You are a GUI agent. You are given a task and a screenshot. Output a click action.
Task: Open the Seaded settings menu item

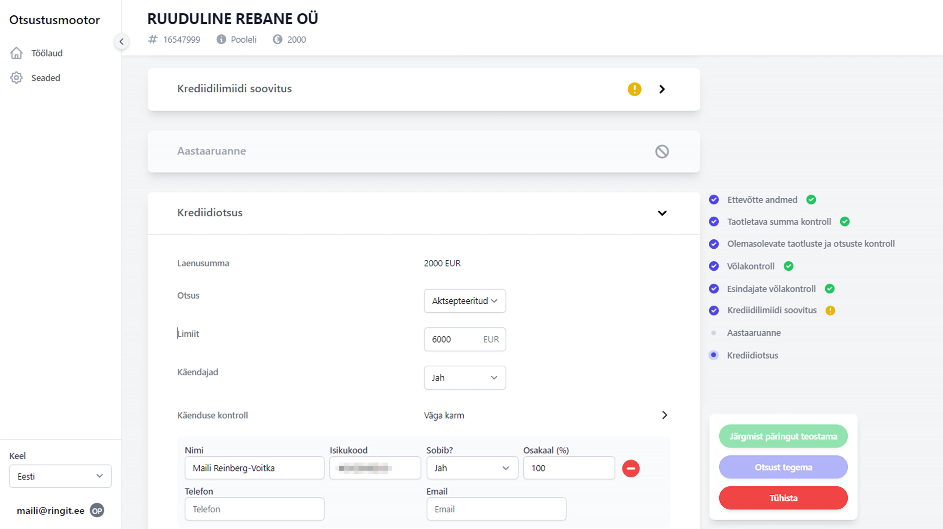point(45,77)
